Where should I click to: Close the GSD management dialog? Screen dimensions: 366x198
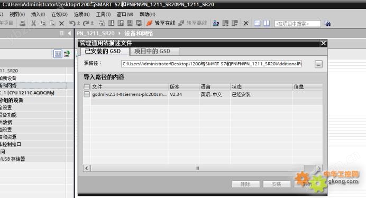[x=323, y=43]
